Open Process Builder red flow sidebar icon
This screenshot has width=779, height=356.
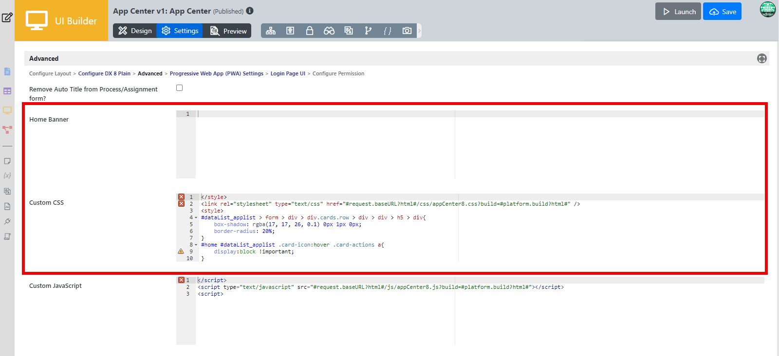[x=7, y=130]
